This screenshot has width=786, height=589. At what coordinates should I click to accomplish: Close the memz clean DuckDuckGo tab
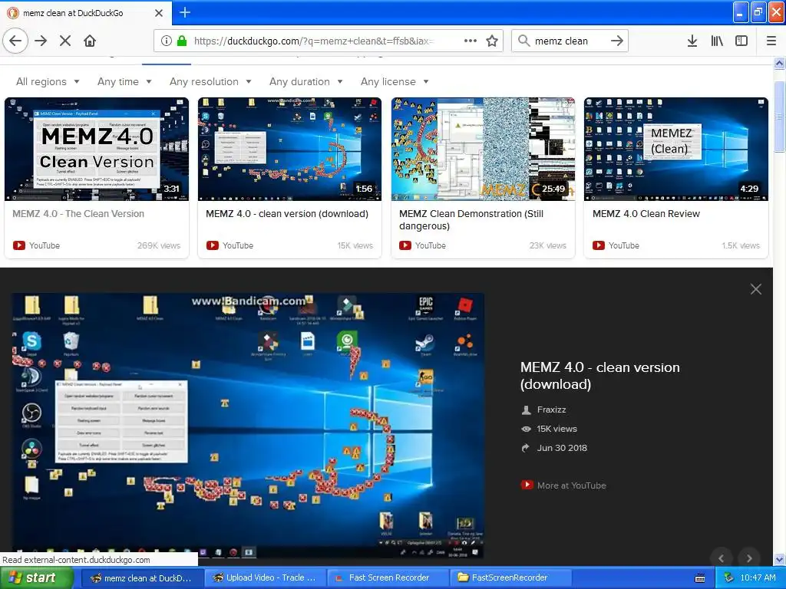click(159, 13)
